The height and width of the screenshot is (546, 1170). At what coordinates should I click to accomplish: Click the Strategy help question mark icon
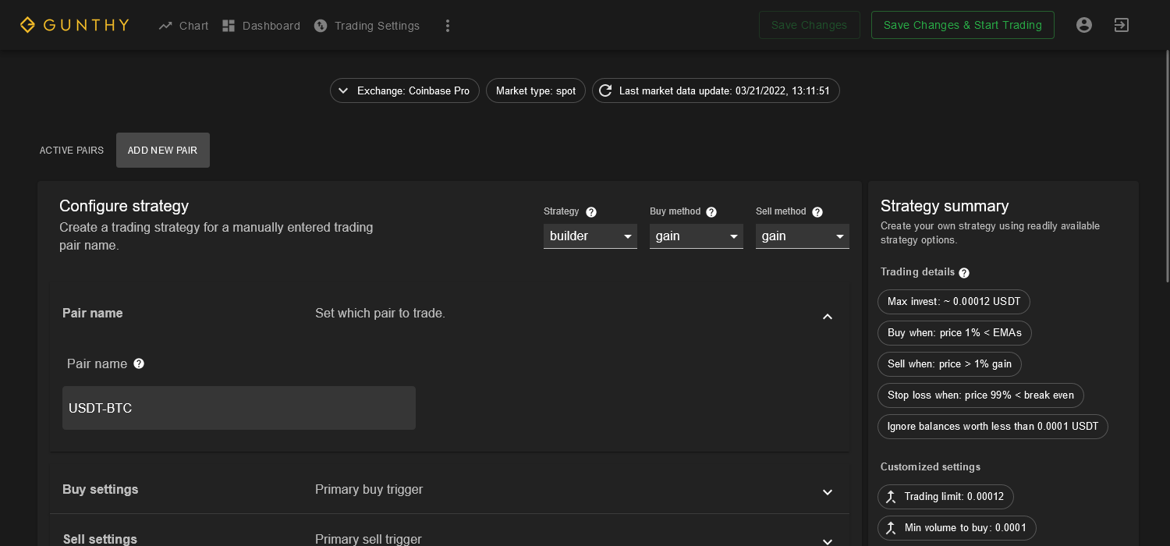591,212
